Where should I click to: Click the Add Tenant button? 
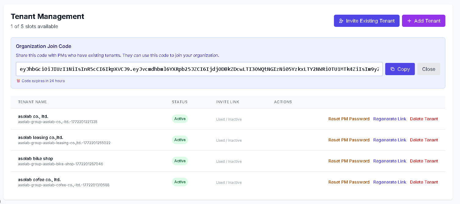click(x=423, y=21)
